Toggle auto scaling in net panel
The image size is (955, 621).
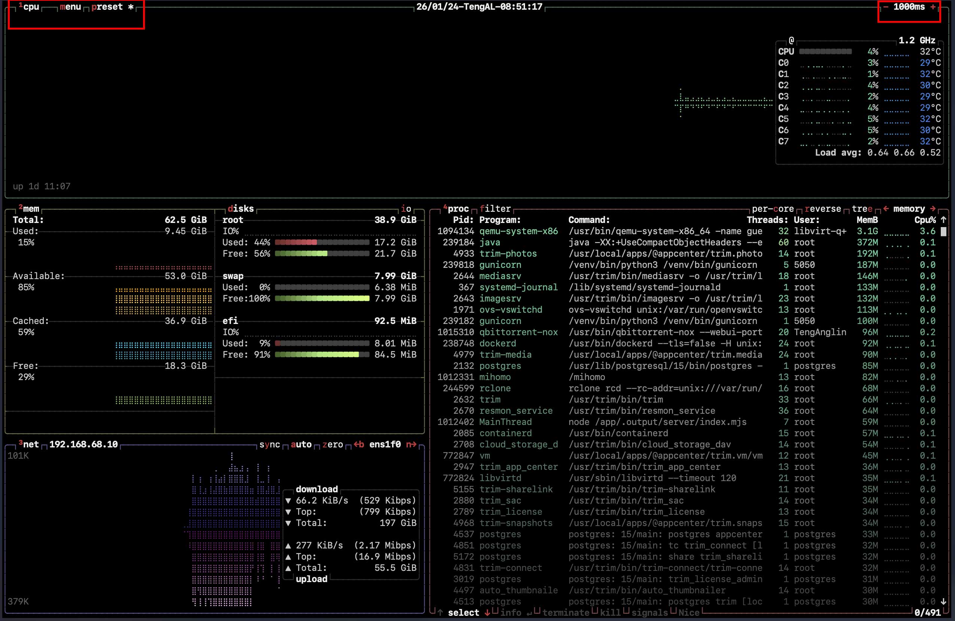(x=301, y=444)
